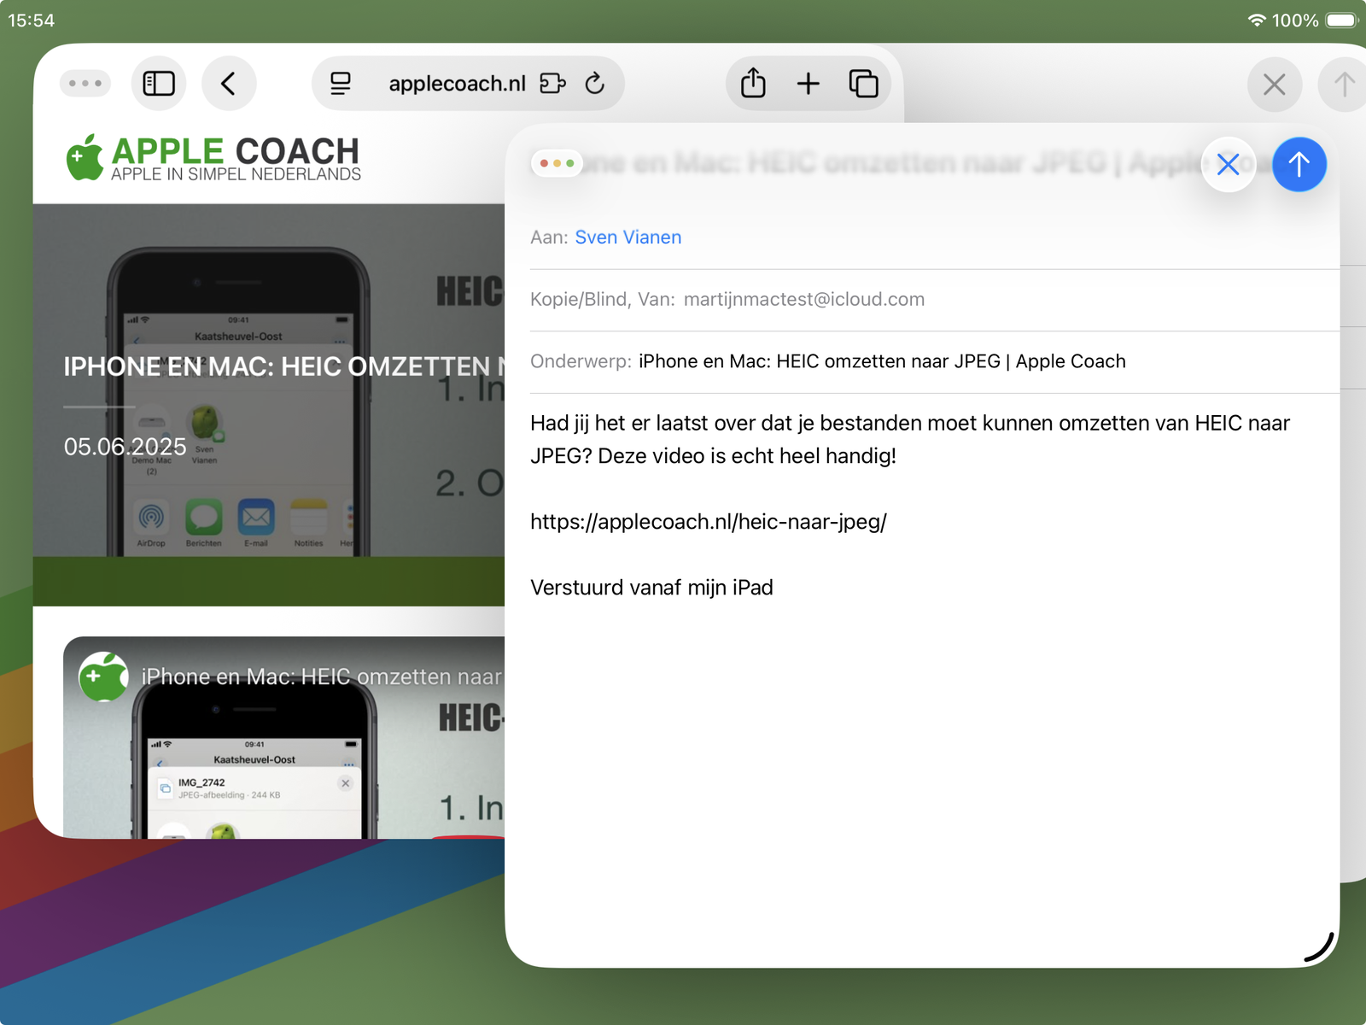
Task: Go back to the previous page in Safari
Action: point(228,84)
